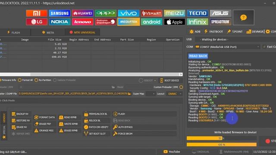This screenshot has height=155, width=276.
Task: Switch to the Flash tab
Action: tap(14, 33)
